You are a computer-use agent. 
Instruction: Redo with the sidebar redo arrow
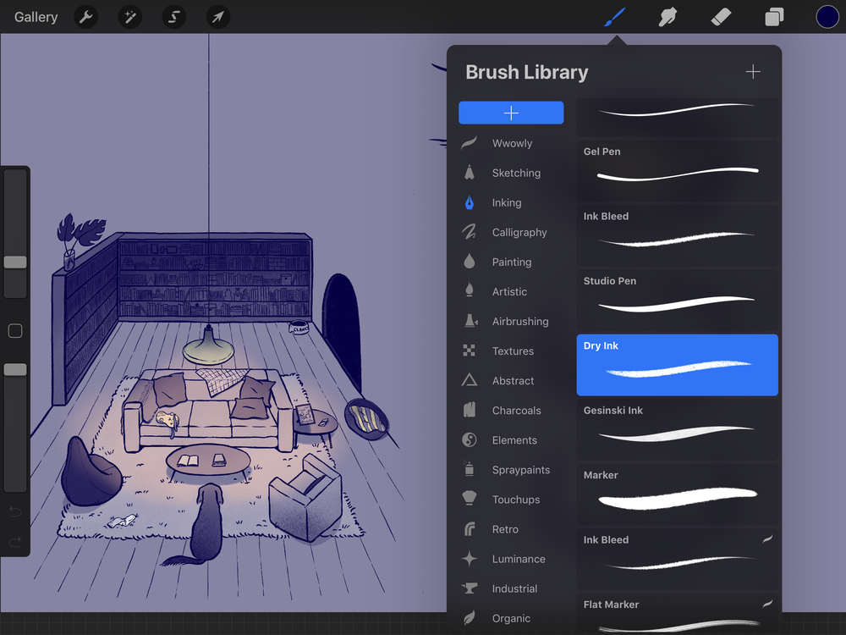(15, 541)
